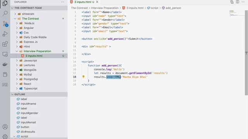The height and width of the screenshot is (139, 248).
Task: Select button symbol in outline
Action: pyautogui.click(x=39, y=127)
